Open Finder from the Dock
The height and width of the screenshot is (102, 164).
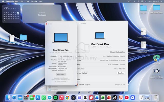[8, 98]
